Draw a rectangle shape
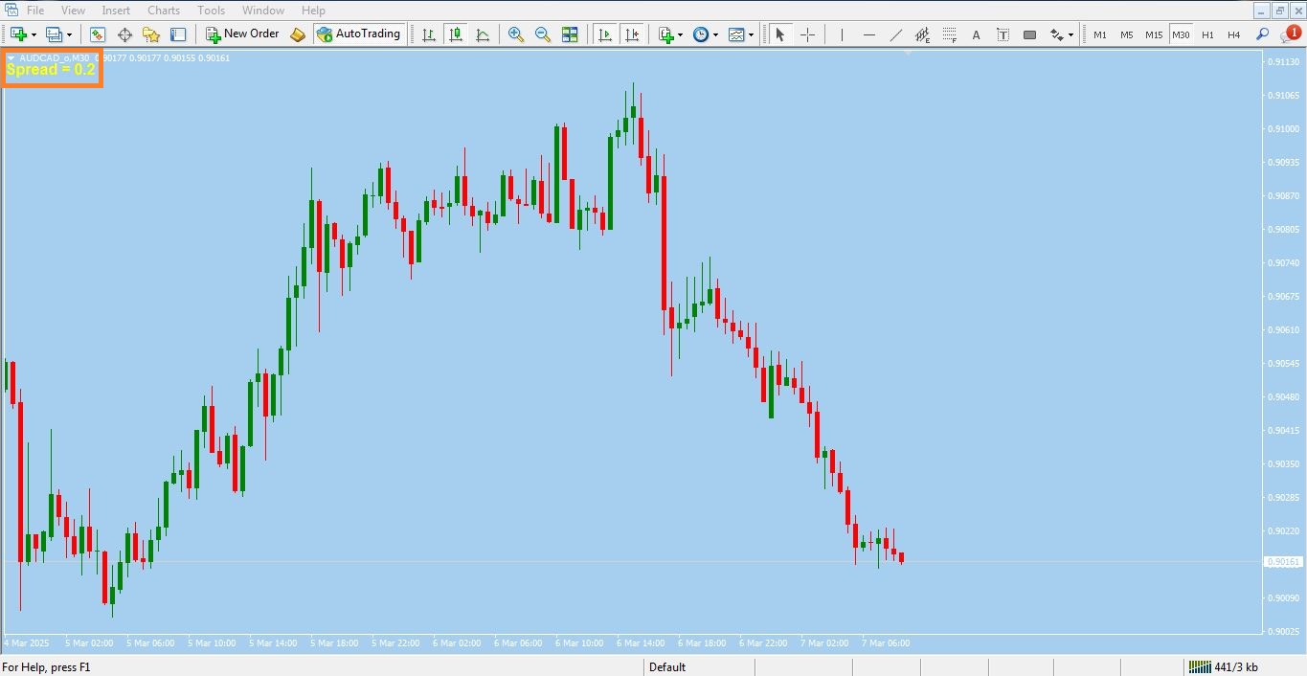 [1029, 34]
